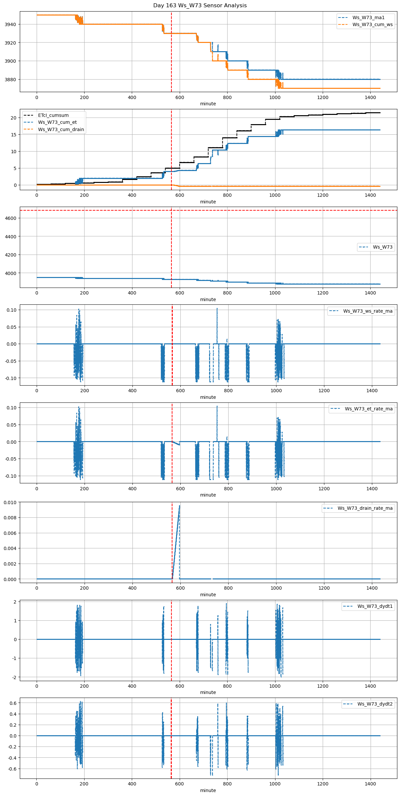
Task: Click the red horizontal threshold line above 4600
Action: (x=264, y=210)
